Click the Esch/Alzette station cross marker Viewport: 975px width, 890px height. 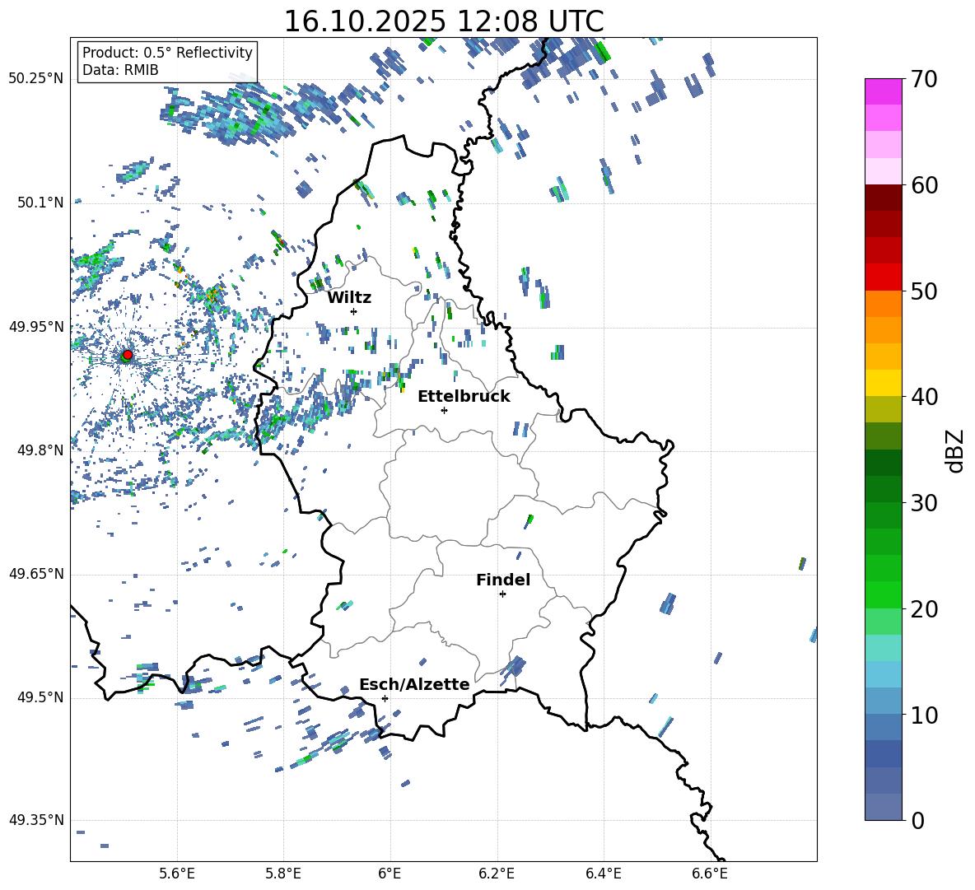[385, 698]
